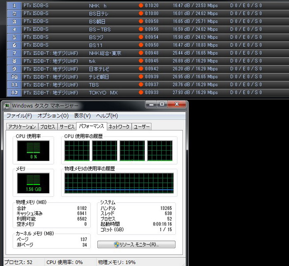Click status bar プロセス: 52 entry
Viewport: 289px width, 266px height.
click(18, 262)
